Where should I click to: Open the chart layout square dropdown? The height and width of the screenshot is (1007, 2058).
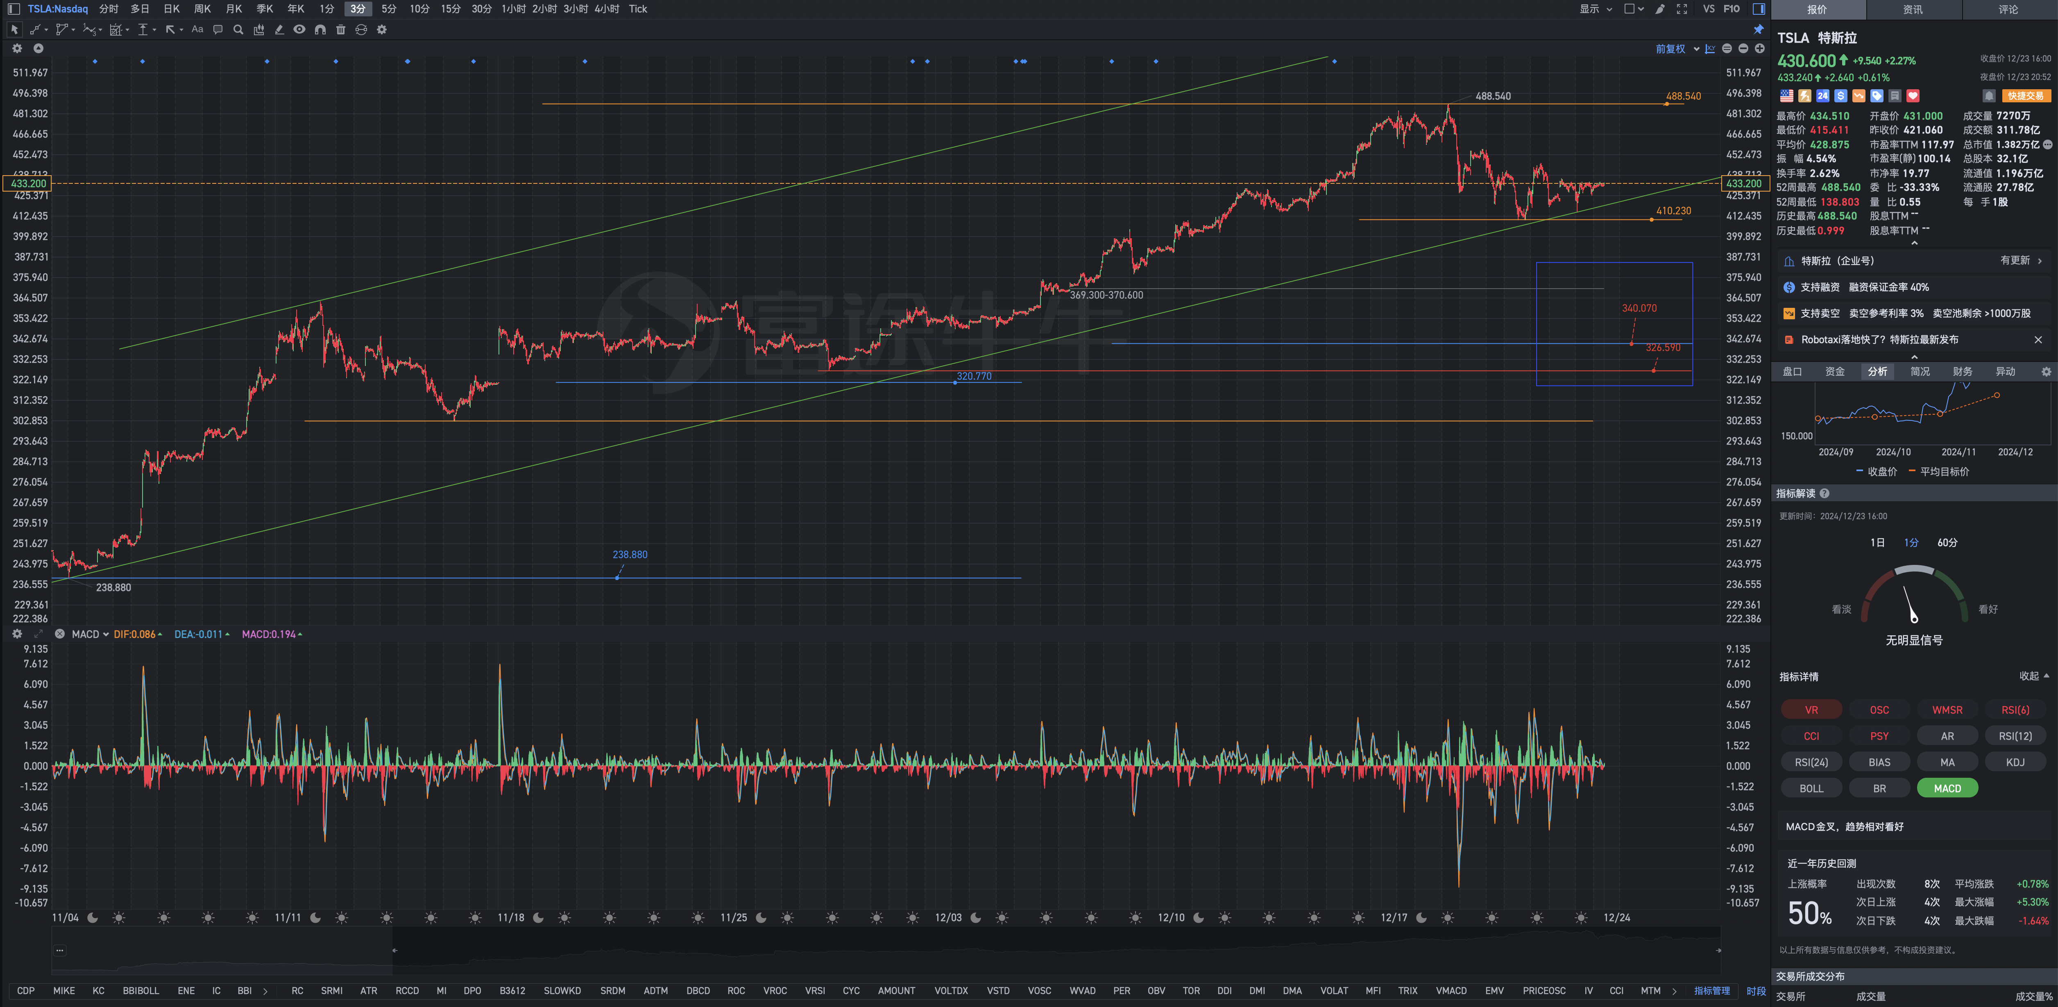[x=1634, y=9]
